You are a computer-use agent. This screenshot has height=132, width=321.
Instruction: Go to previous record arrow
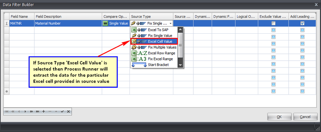coord(19,111)
